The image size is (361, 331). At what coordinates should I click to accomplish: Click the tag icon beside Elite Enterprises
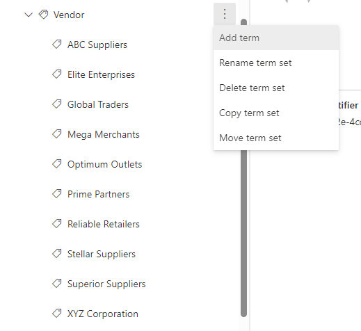[x=57, y=74]
